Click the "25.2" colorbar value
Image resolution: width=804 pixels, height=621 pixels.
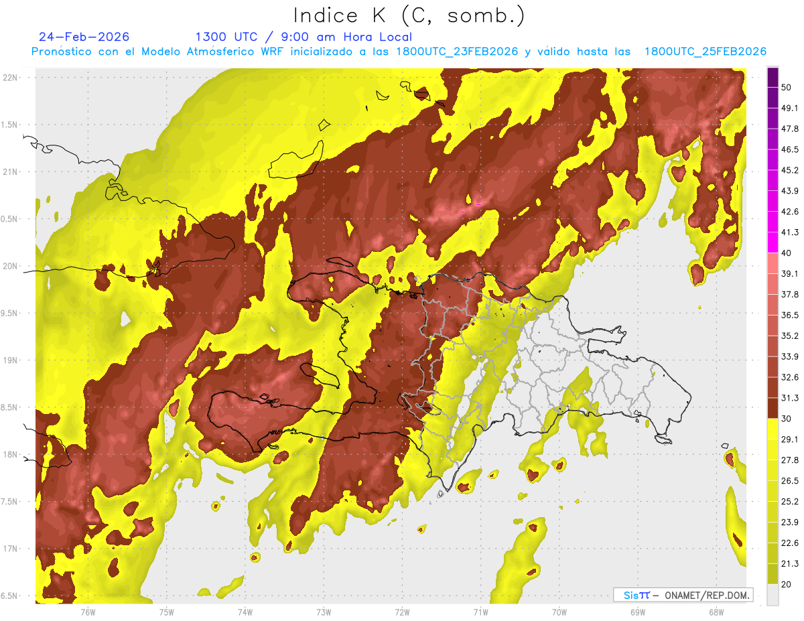click(790, 502)
